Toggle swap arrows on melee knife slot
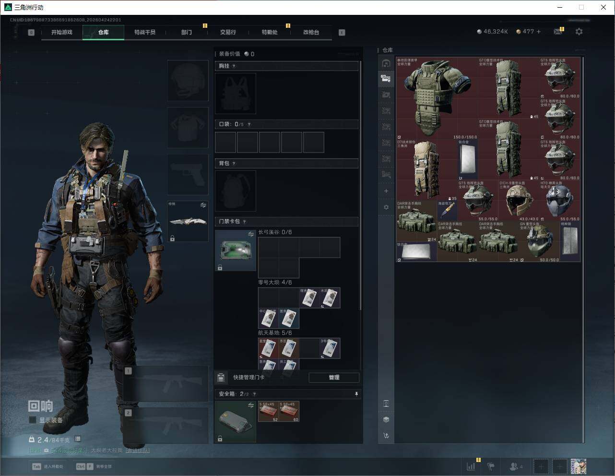The width and height of the screenshot is (615, 476). (203, 205)
